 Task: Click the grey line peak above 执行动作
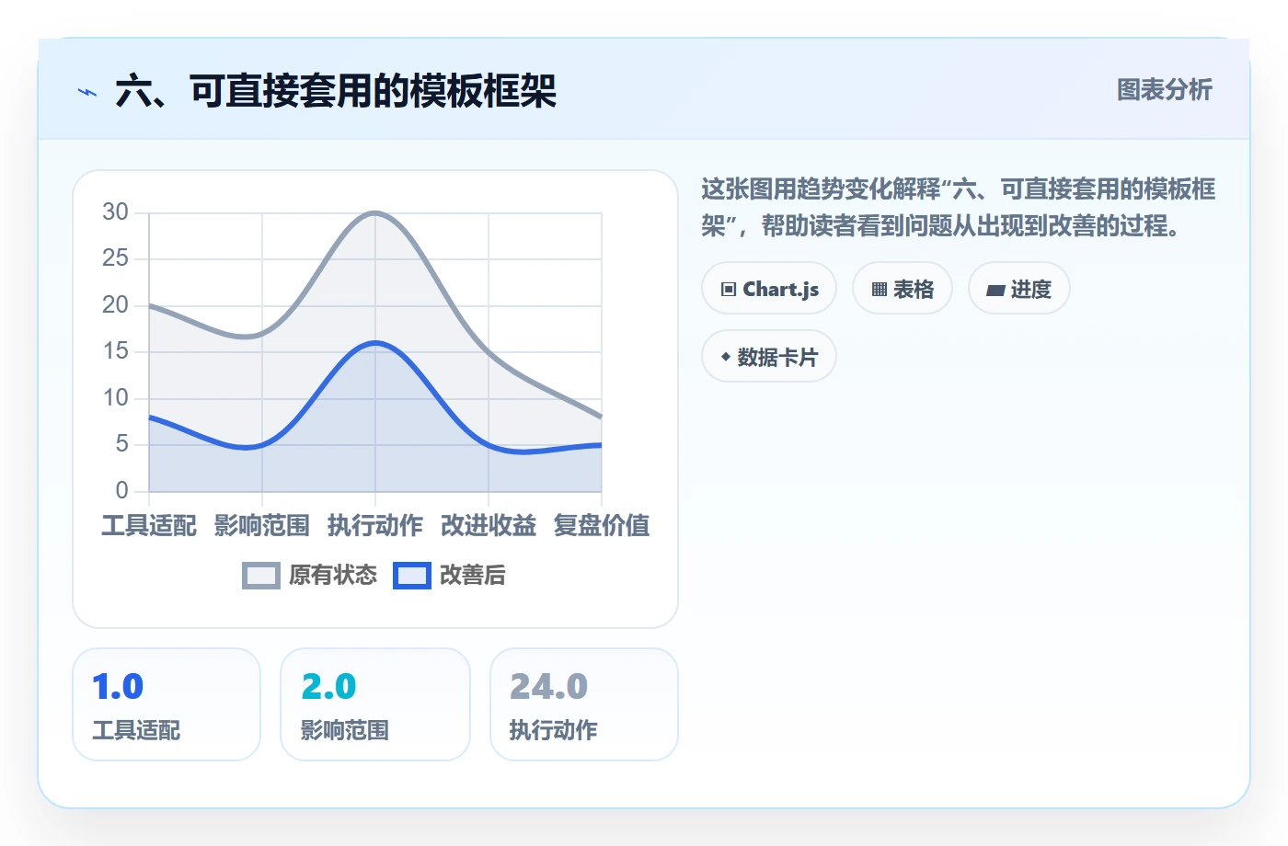click(x=375, y=213)
